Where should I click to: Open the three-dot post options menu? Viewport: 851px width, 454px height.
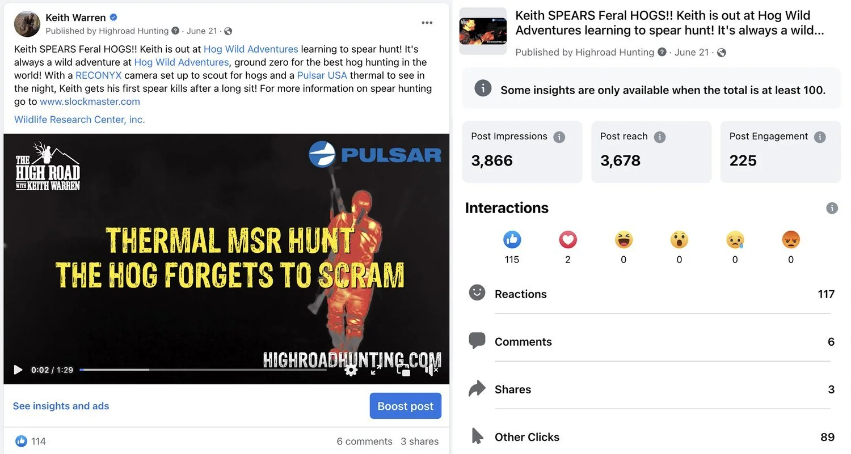(427, 23)
